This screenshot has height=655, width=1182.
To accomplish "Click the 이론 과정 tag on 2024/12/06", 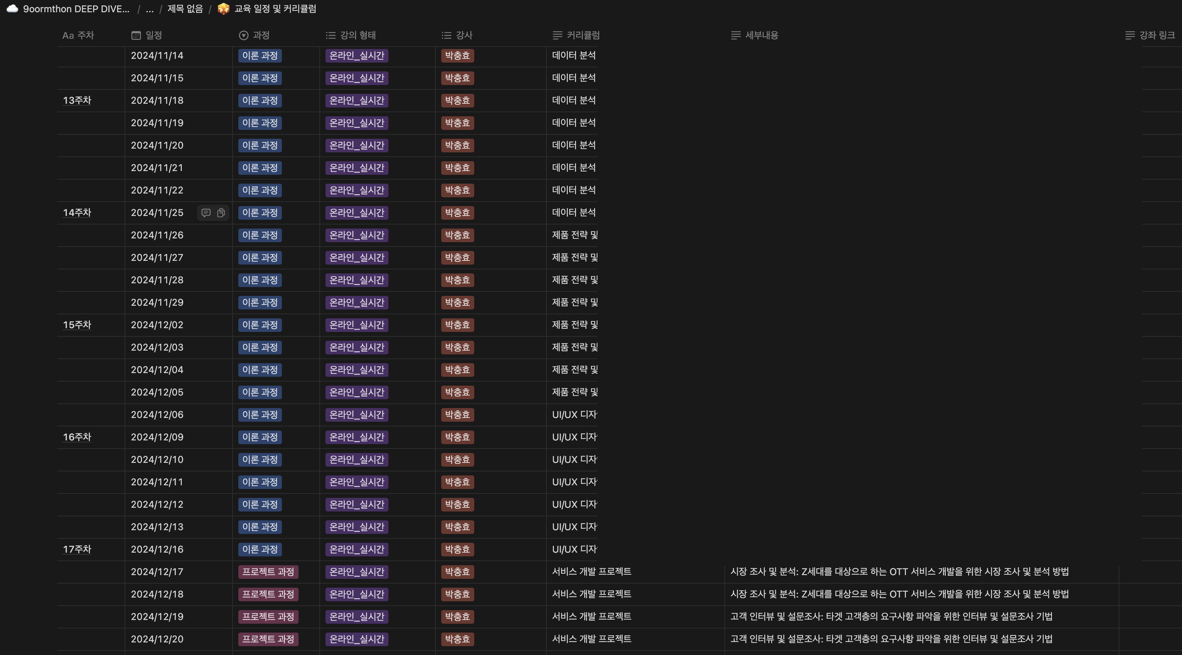I will coord(260,415).
